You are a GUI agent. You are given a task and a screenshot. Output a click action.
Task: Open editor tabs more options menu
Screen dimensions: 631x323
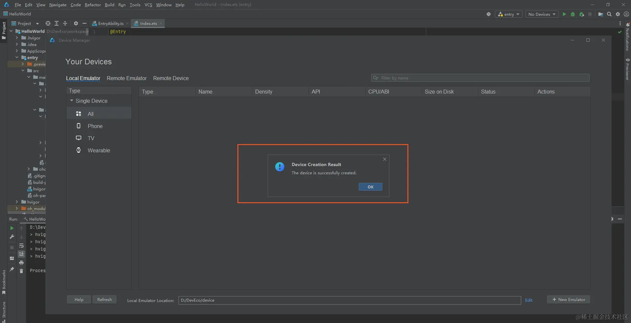(x=620, y=23)
